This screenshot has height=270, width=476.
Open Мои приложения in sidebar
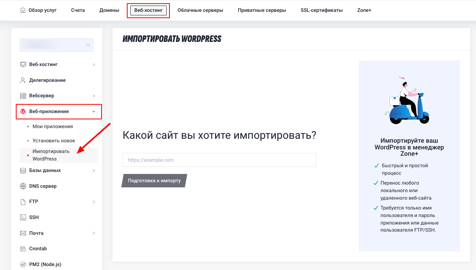tap(53, 127)
